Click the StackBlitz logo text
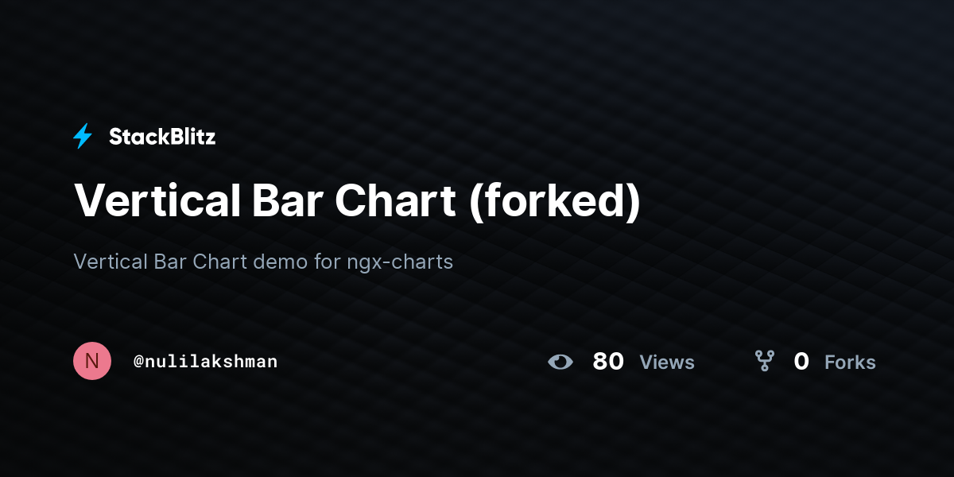Image resolution: width=954 pixels, height=477 pixels. (162, 137)
